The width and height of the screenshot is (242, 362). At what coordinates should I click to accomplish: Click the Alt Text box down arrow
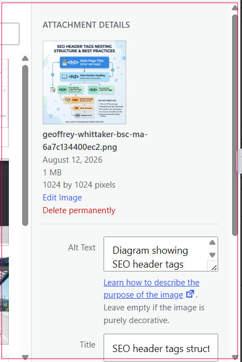tap(212, 255)
